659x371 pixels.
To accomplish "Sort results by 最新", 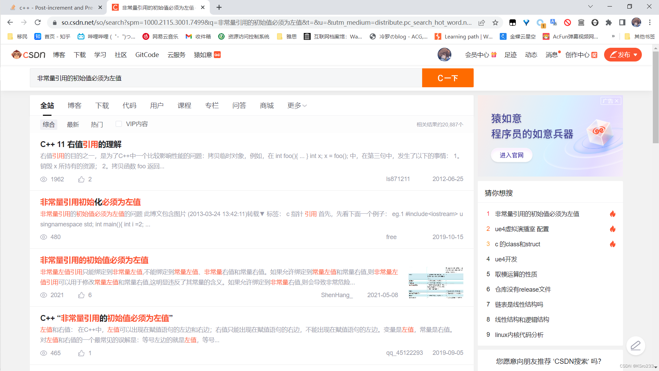I will pyautogui.click(x=73, y=124).
